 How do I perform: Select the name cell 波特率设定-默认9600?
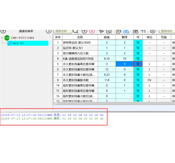[x=80, y=43]
